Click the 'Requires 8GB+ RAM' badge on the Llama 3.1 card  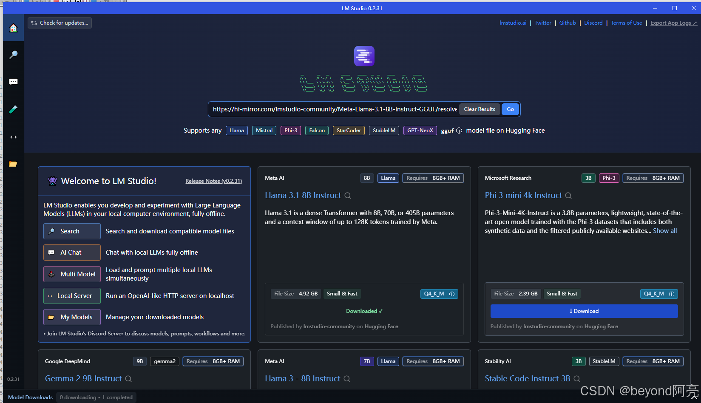(x=433, y=178)
